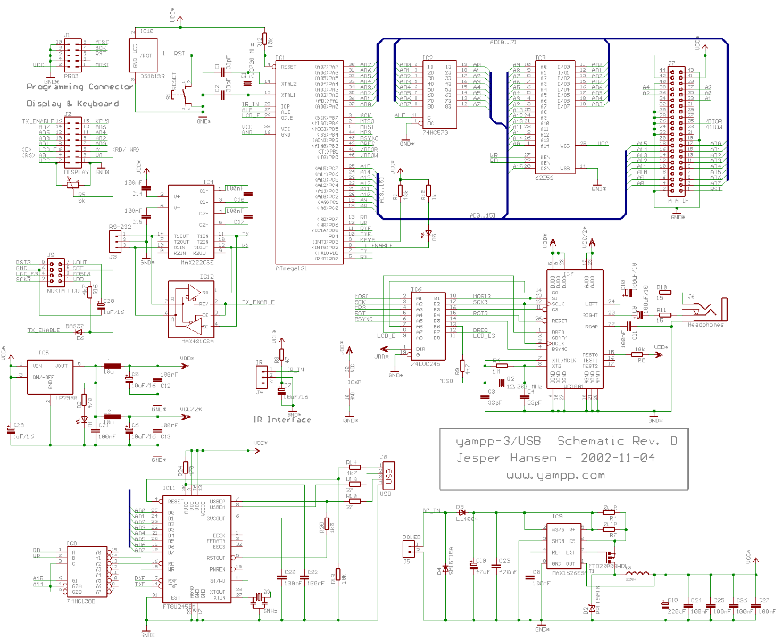This screenshot has height=639, width=782.
Task: Click the "BAS32" diode label
Action: pyautogui.click(x=74, y=326)
